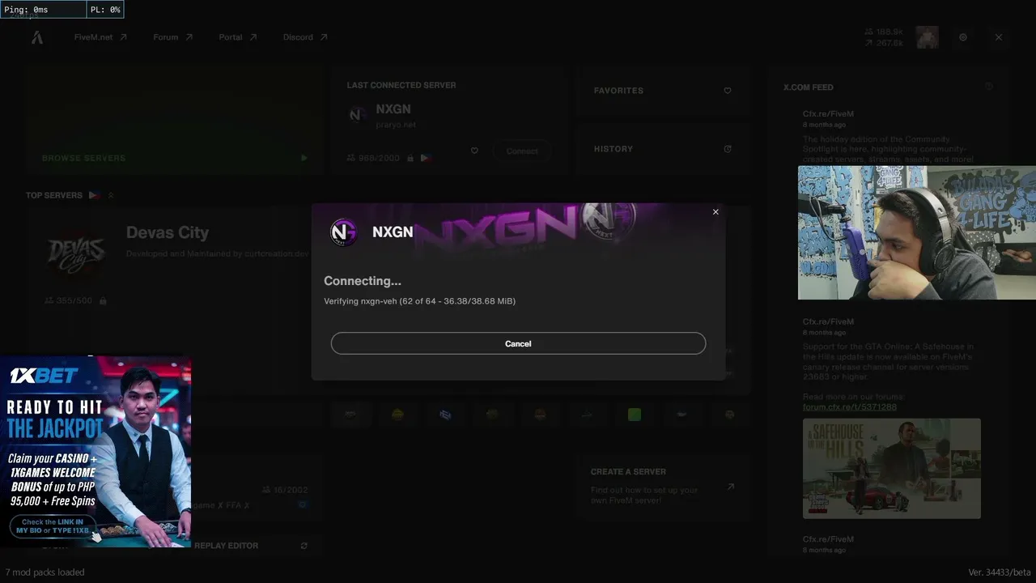Viewport: 1036px width, 583px height.
Task: Click the Ver. 34433/beta version text
Action: pyautogui.click(x=1000, y=572)
